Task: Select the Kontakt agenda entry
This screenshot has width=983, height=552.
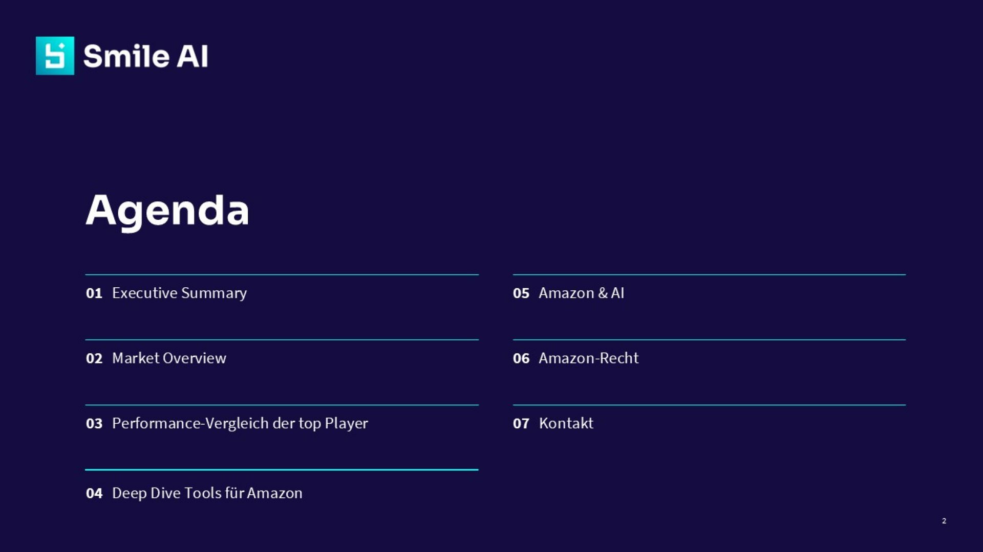Action: point(566,423)
